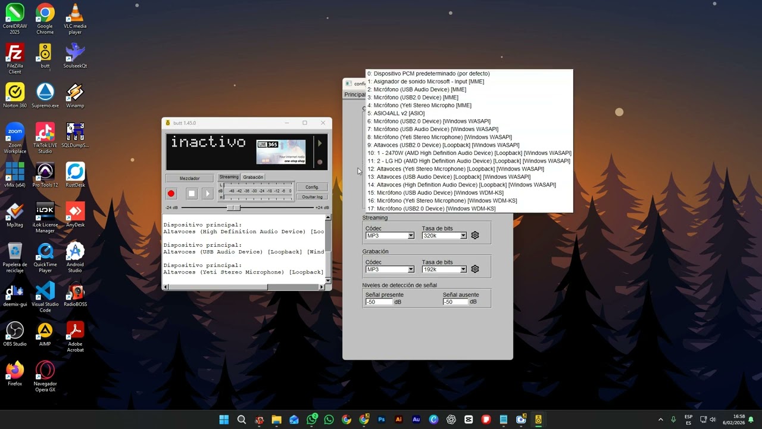Choose 'ASIO4ALL v2 [ASIO]' device
Screen dimensions: 762x429
tap(469, 113)
